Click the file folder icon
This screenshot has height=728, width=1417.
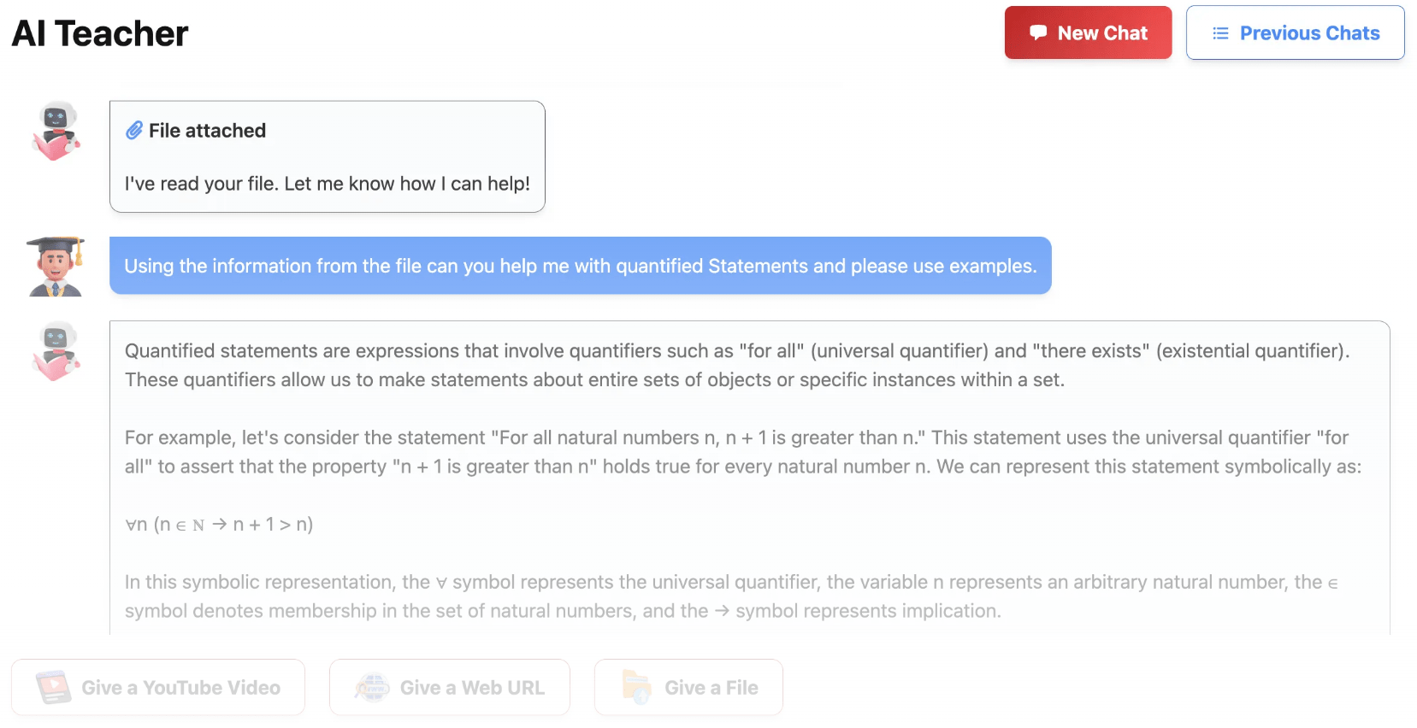(x=637, y=687)
